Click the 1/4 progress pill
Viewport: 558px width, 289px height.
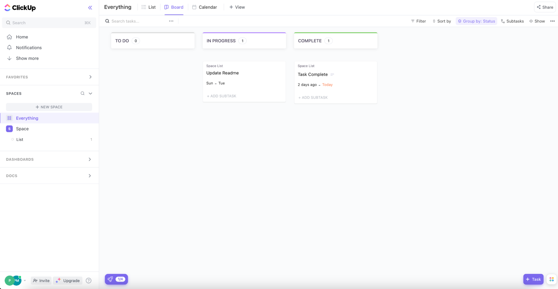[x=121, y=279]
